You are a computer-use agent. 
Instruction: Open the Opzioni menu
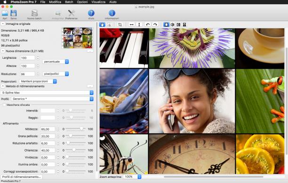82,2
